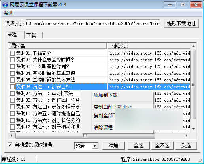
Task: Check the box for 课时05.掌控时间的总体方法
Action: click(12, 80)
